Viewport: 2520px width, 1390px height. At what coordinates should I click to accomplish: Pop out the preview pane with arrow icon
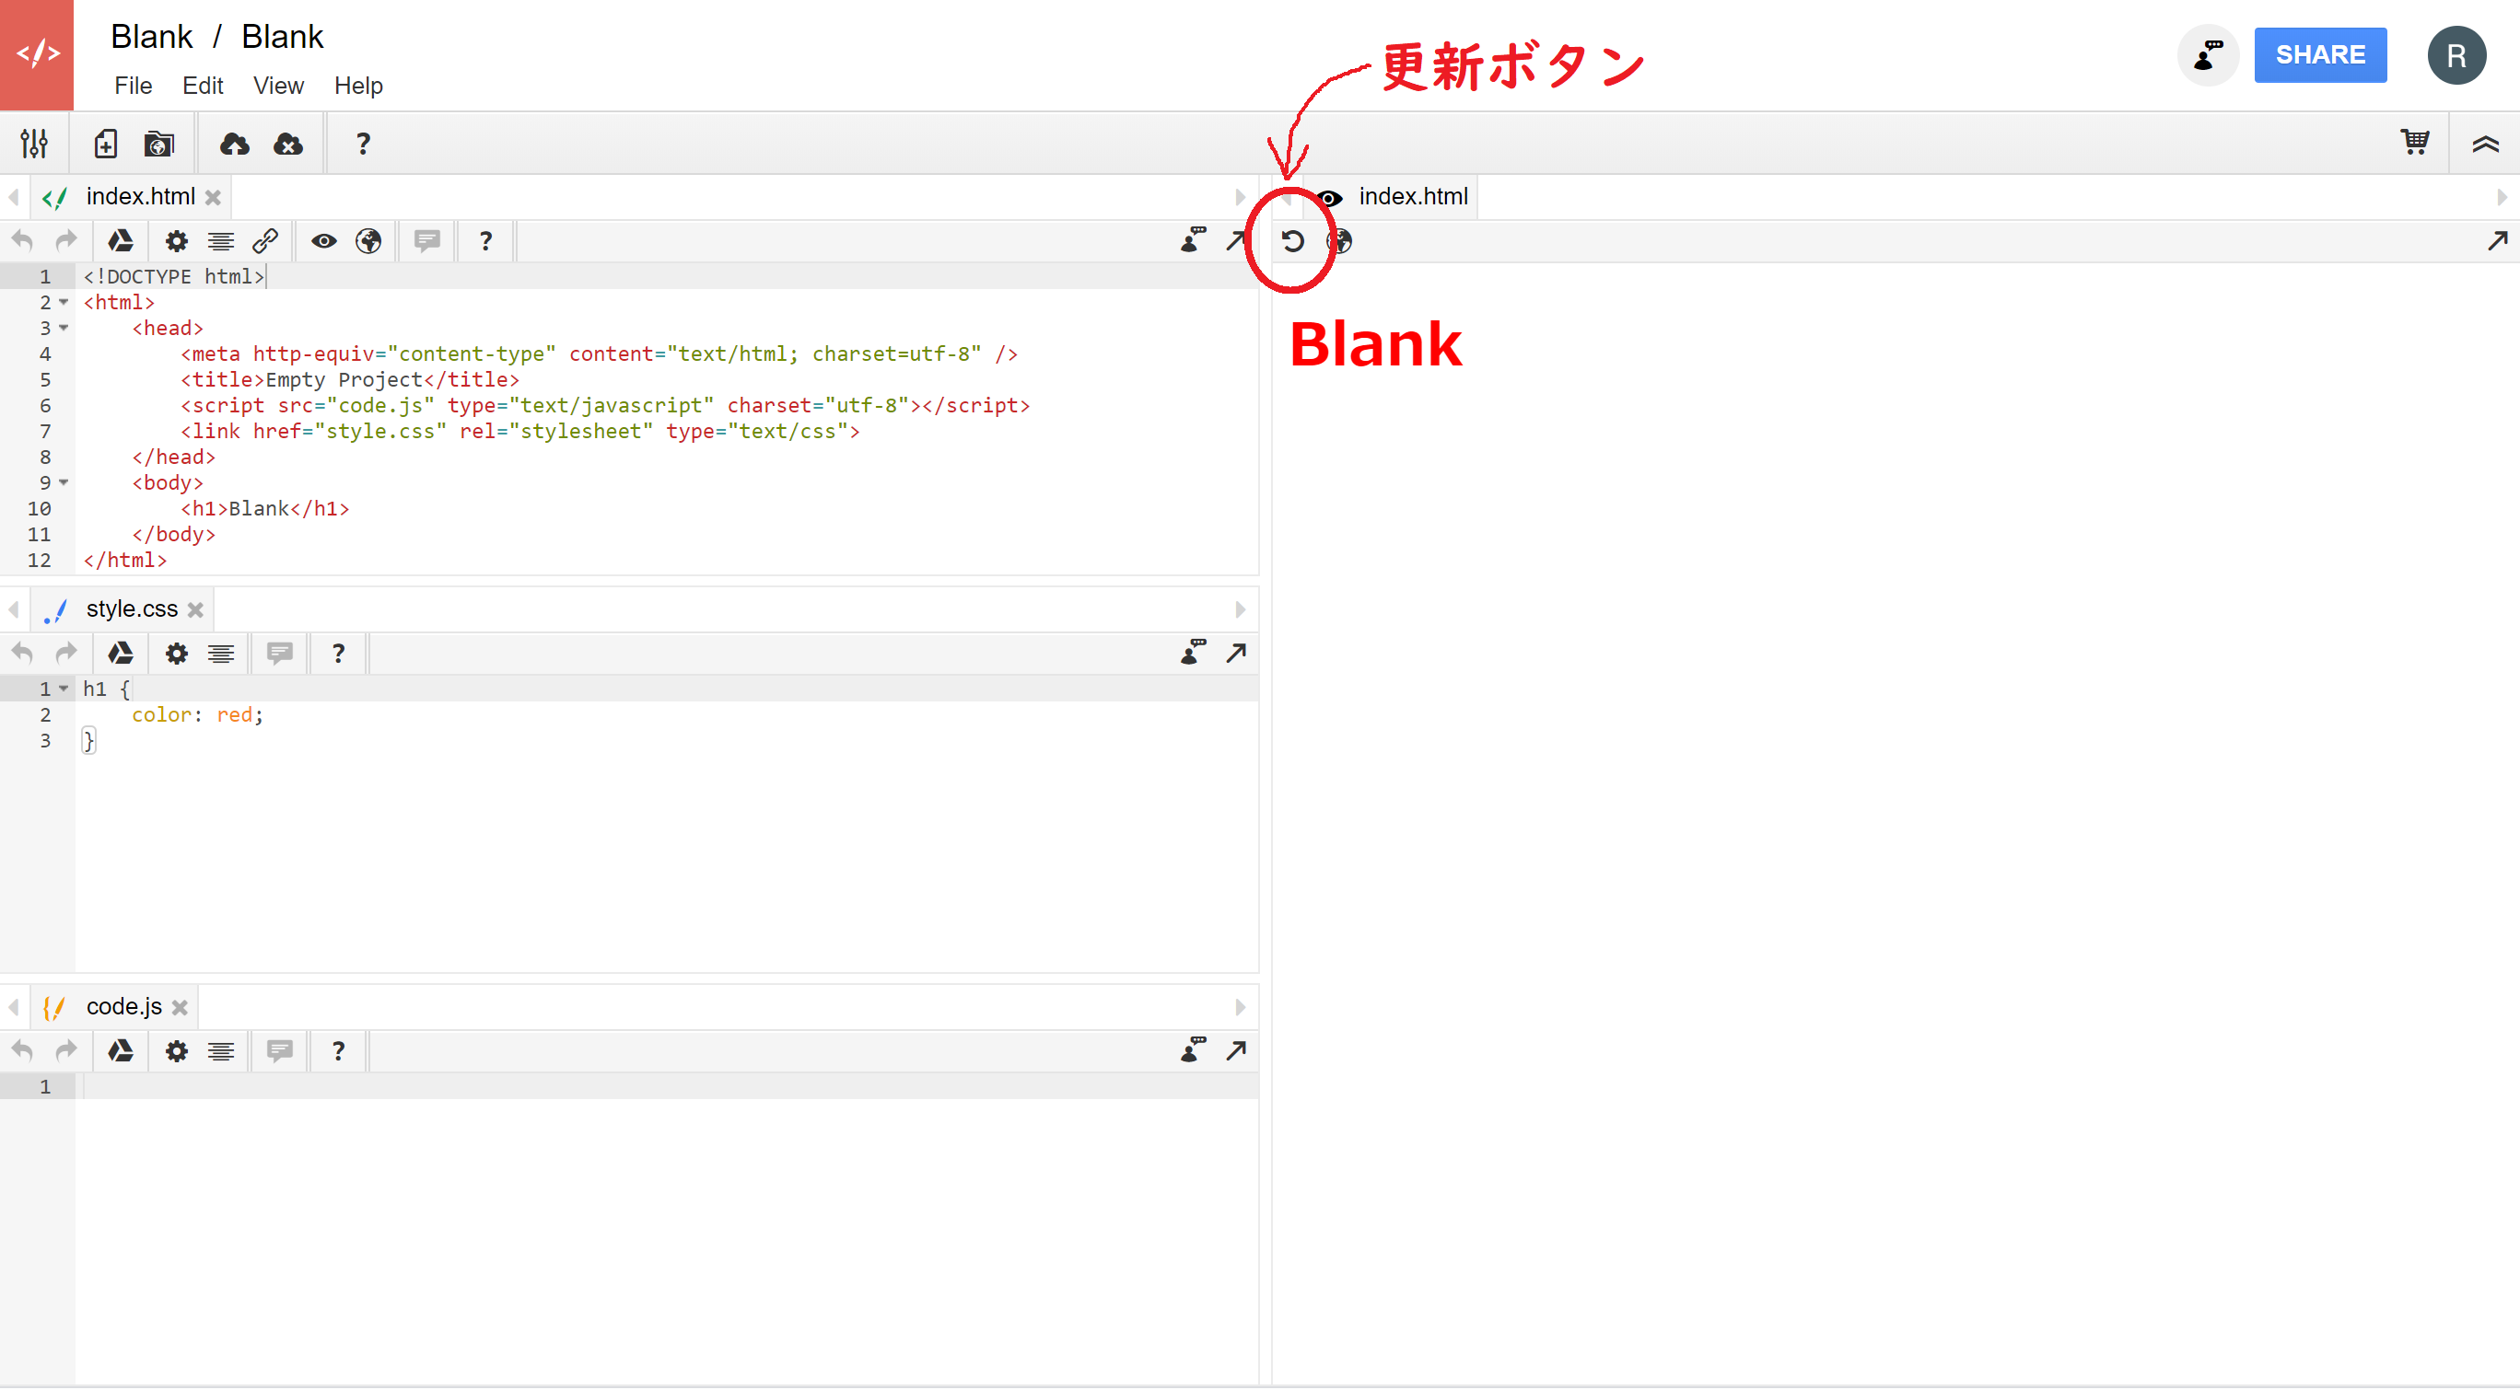tap(2498, 240)
